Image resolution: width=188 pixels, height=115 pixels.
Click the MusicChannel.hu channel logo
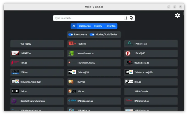coord(71,53)
